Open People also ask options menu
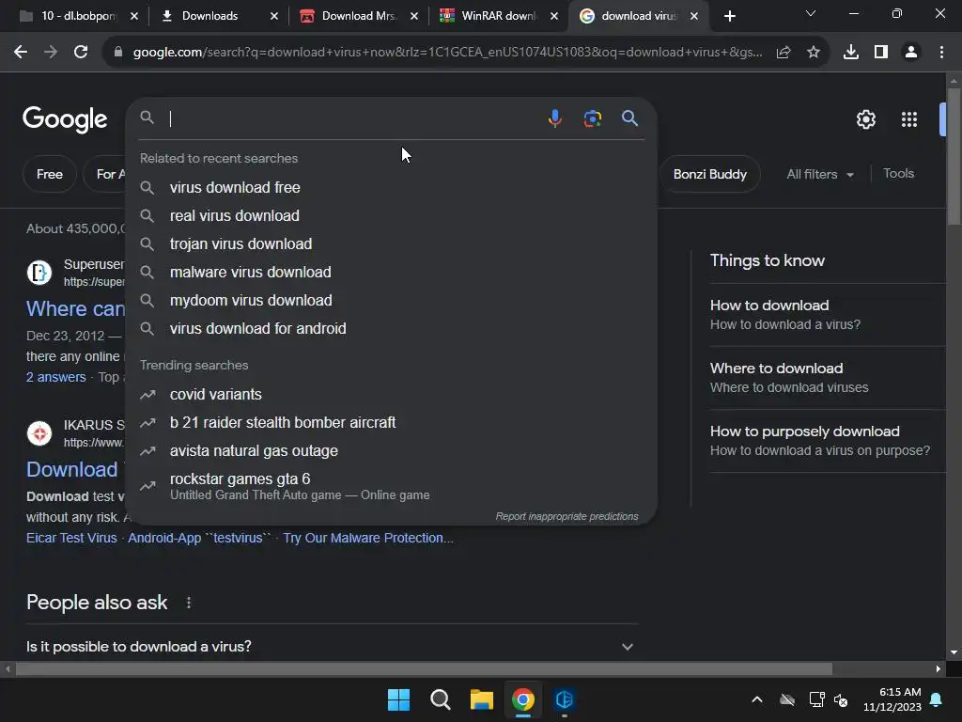This screenshot has height=722, width=962. pos(189,603)
